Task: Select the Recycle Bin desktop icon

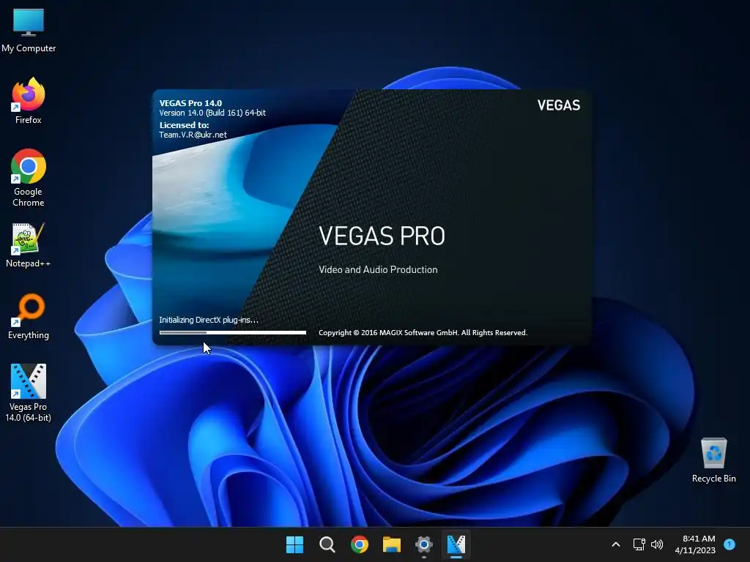Action: [713, 460]
